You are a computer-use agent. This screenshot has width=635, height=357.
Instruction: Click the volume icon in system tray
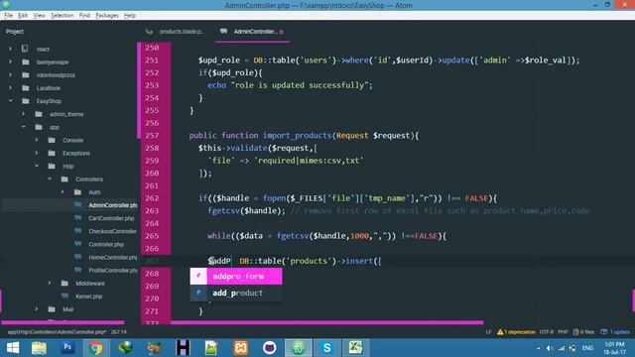pyautogui.click(x=550, y=348)
